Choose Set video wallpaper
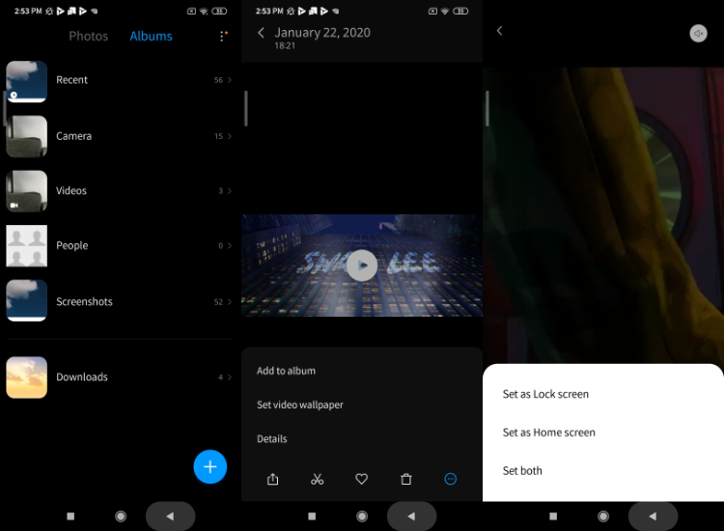This screenshot has width=724, height=531. [299, 405]
